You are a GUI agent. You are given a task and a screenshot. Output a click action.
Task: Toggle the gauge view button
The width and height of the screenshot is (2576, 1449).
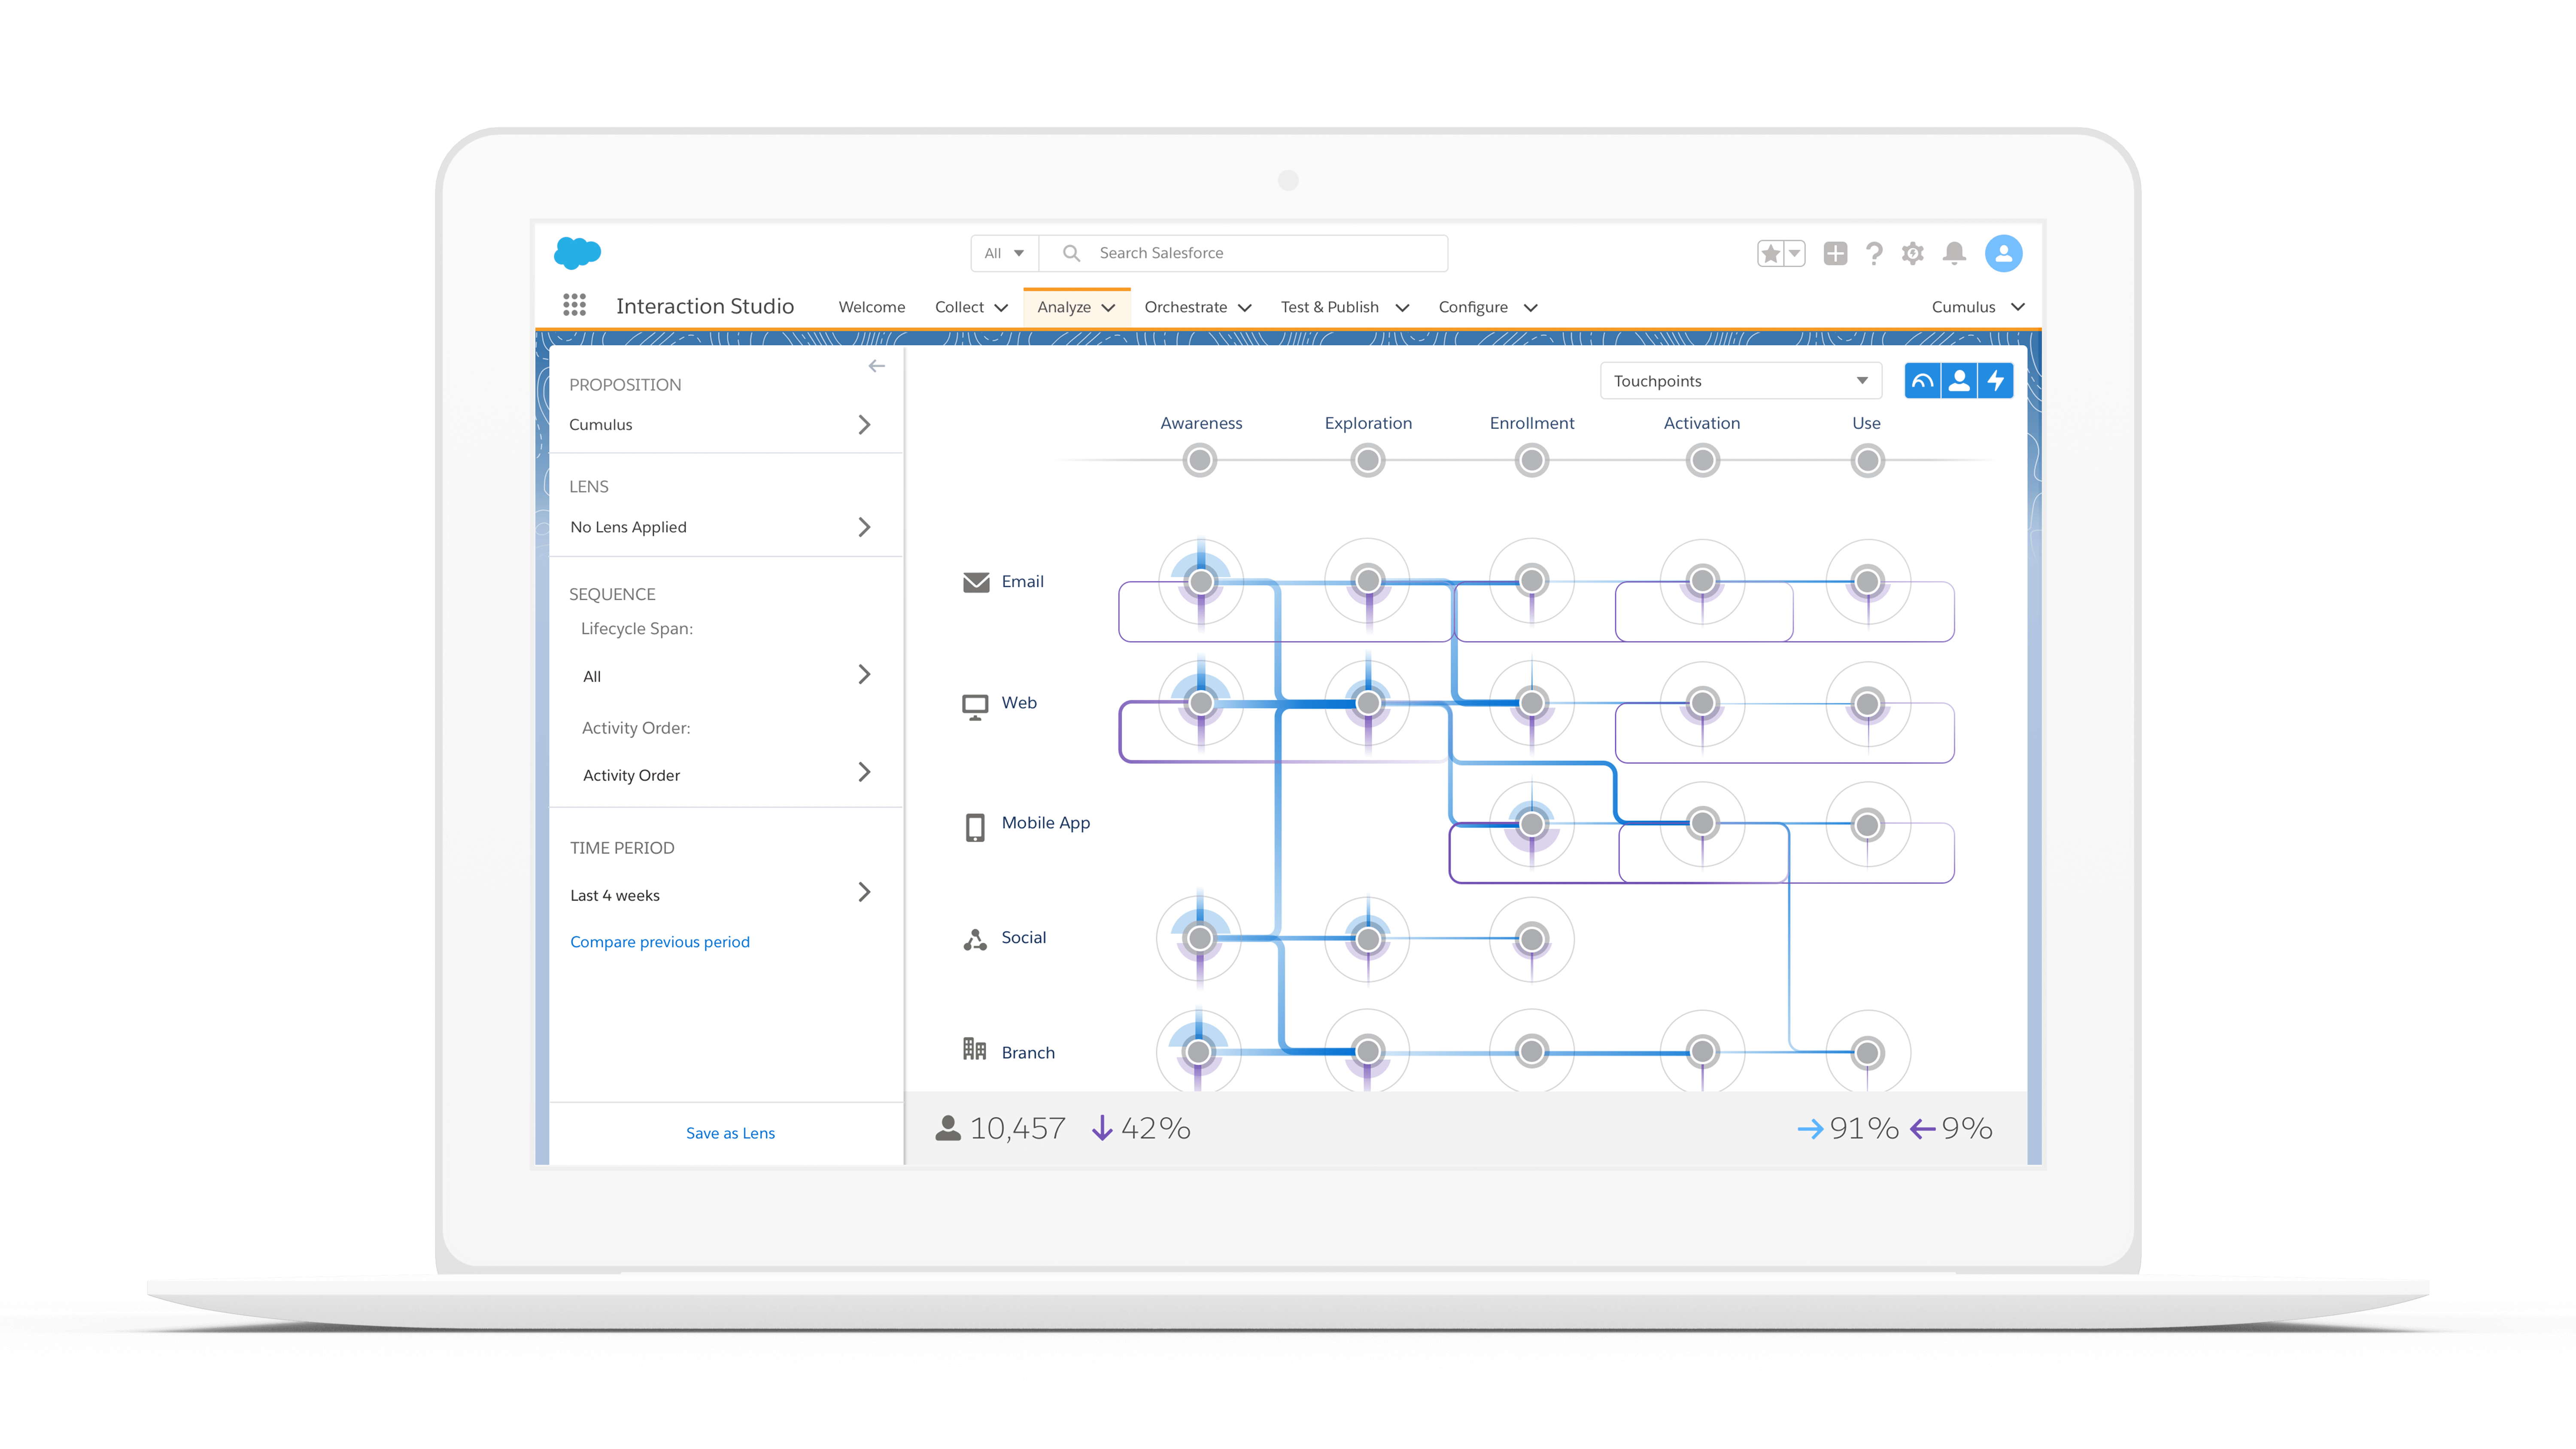pyautogui.click(x=1922, y=381)
